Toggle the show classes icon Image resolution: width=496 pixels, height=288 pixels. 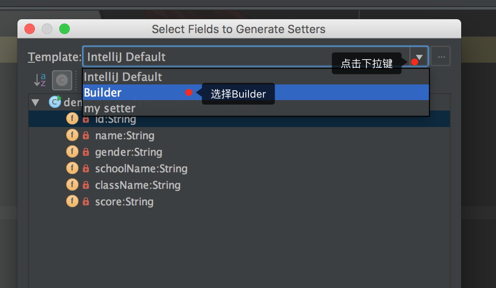point(62,80)
